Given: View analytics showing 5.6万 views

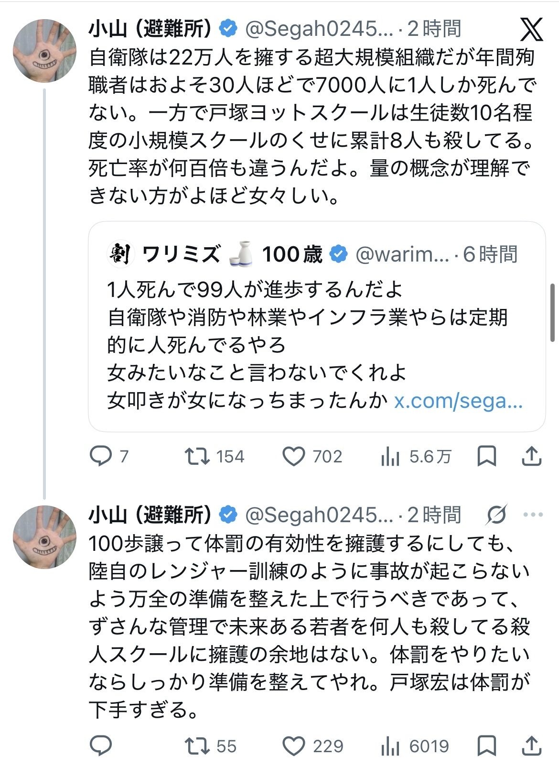Looking at the screenshot, I should pyautogui.click(x=390, y=457).
